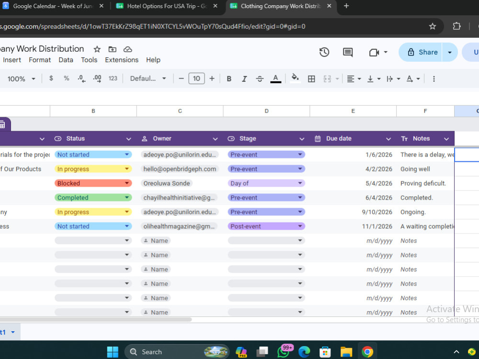Check cloud save status icon
Screen dimensions: 479x359
click(x=128, y=49)
